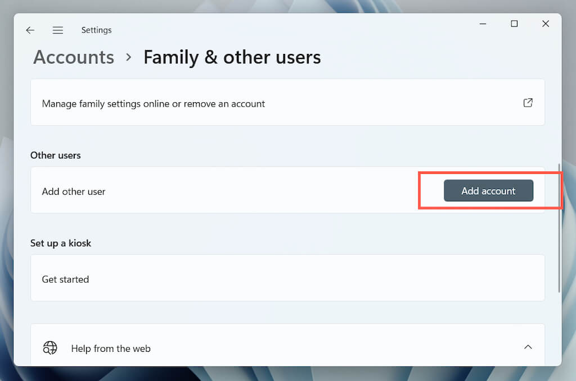Open the hamburger navigation menu
Image resolution: width=576 pixels, height=381 pixels.
(58, 30)
